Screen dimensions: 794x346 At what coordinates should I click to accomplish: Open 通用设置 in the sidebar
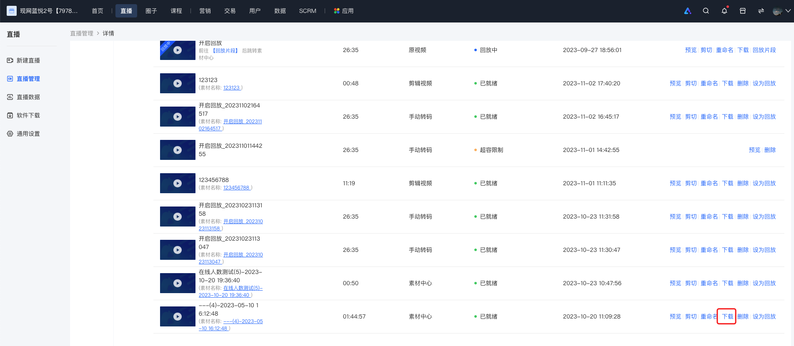[23, 134]
